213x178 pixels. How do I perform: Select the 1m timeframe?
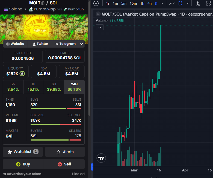115,3
